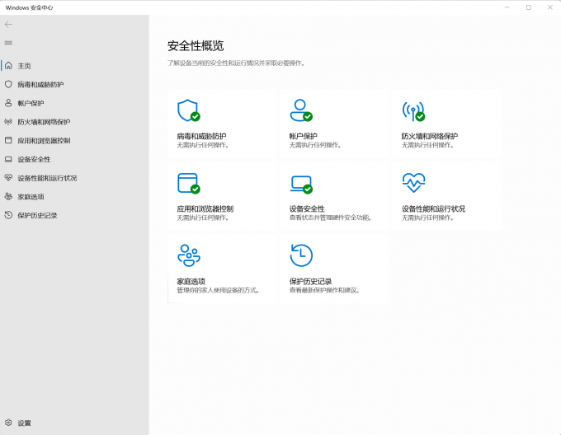The width and height of the screenshot is (561, 435).
Task: Click text 管理你的家人使用设备的方式。
Action: tap(218, 290)
